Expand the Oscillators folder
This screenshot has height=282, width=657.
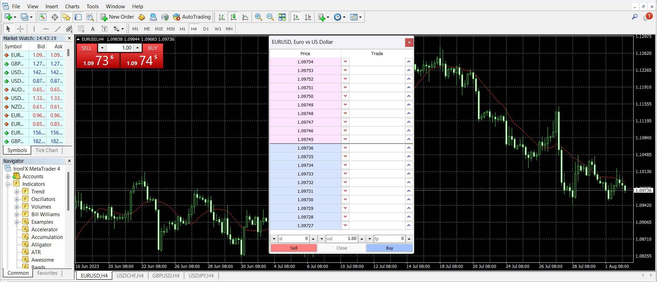tap(17, 199)
